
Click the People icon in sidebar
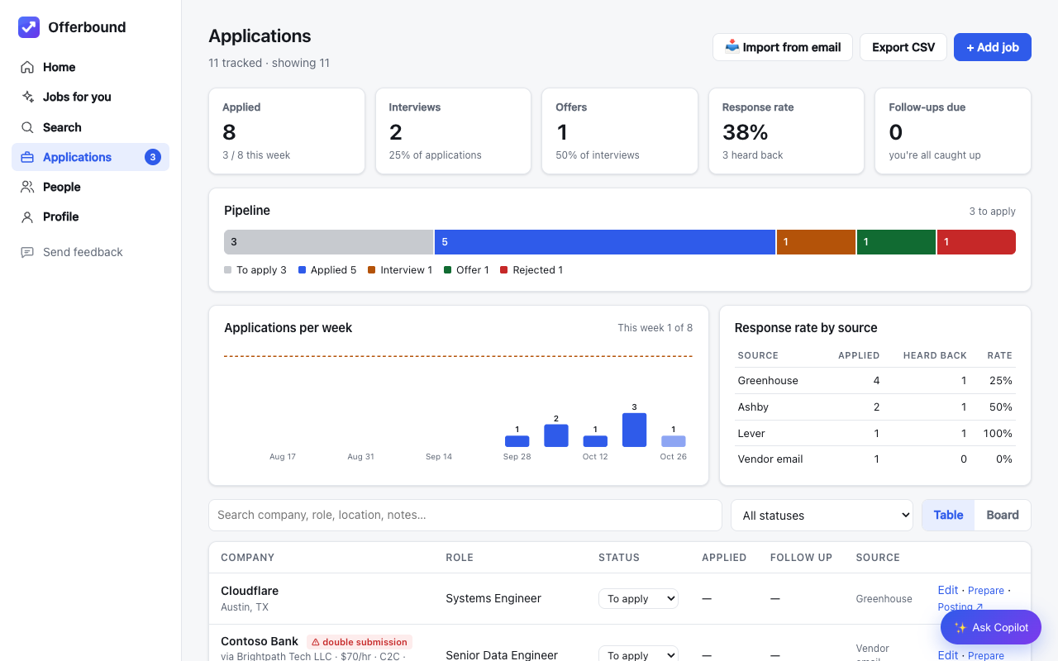[x=27, y=187]
